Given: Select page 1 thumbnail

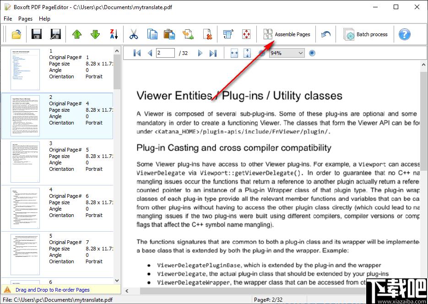Looking at the screenshot, I should click(x=25, y=69).
